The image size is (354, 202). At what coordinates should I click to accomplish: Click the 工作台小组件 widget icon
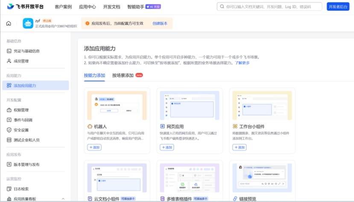(x=235, y=126)
